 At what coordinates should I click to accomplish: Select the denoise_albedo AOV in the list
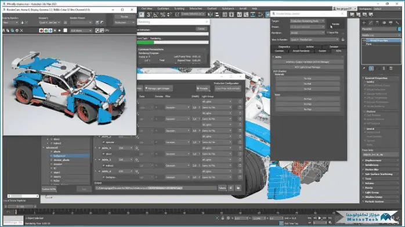tap(62, 160)
